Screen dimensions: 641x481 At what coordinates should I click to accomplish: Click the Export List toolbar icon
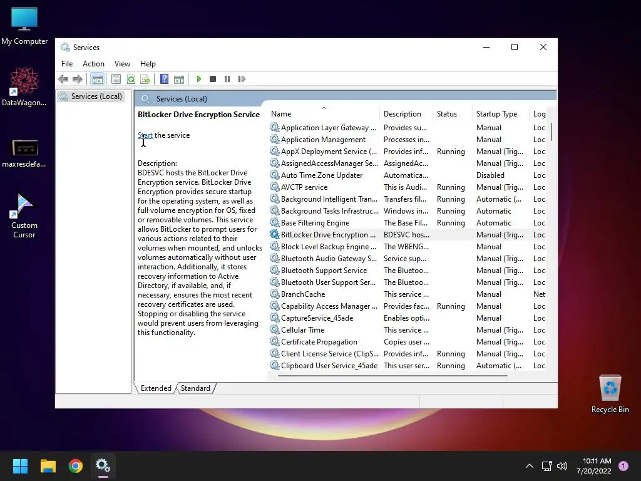(x=145, y=79)
